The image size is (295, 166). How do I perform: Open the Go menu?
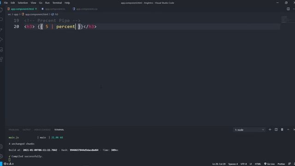point(41,3)
